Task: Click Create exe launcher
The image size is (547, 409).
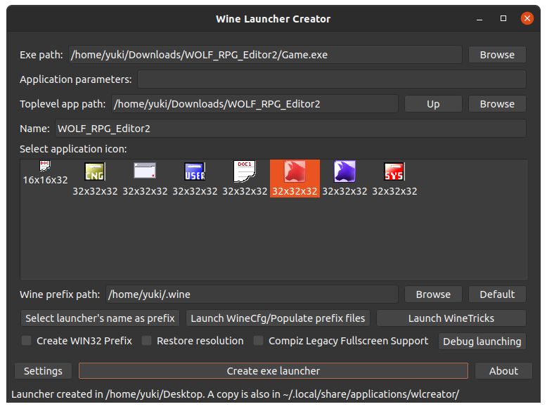Action: (273, 370)
